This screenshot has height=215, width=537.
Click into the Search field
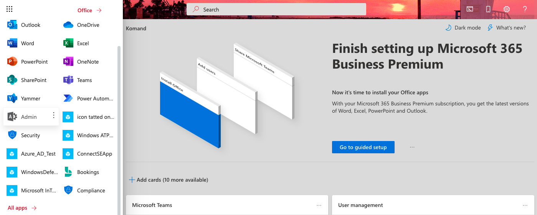(x=276, y=10)
